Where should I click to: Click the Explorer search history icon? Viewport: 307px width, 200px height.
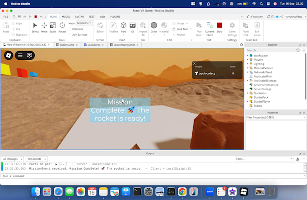pyautogui.click(x=298, y=50)
